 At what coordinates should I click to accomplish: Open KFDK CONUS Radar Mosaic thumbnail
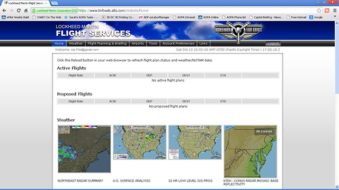click(x=251, y=151)
